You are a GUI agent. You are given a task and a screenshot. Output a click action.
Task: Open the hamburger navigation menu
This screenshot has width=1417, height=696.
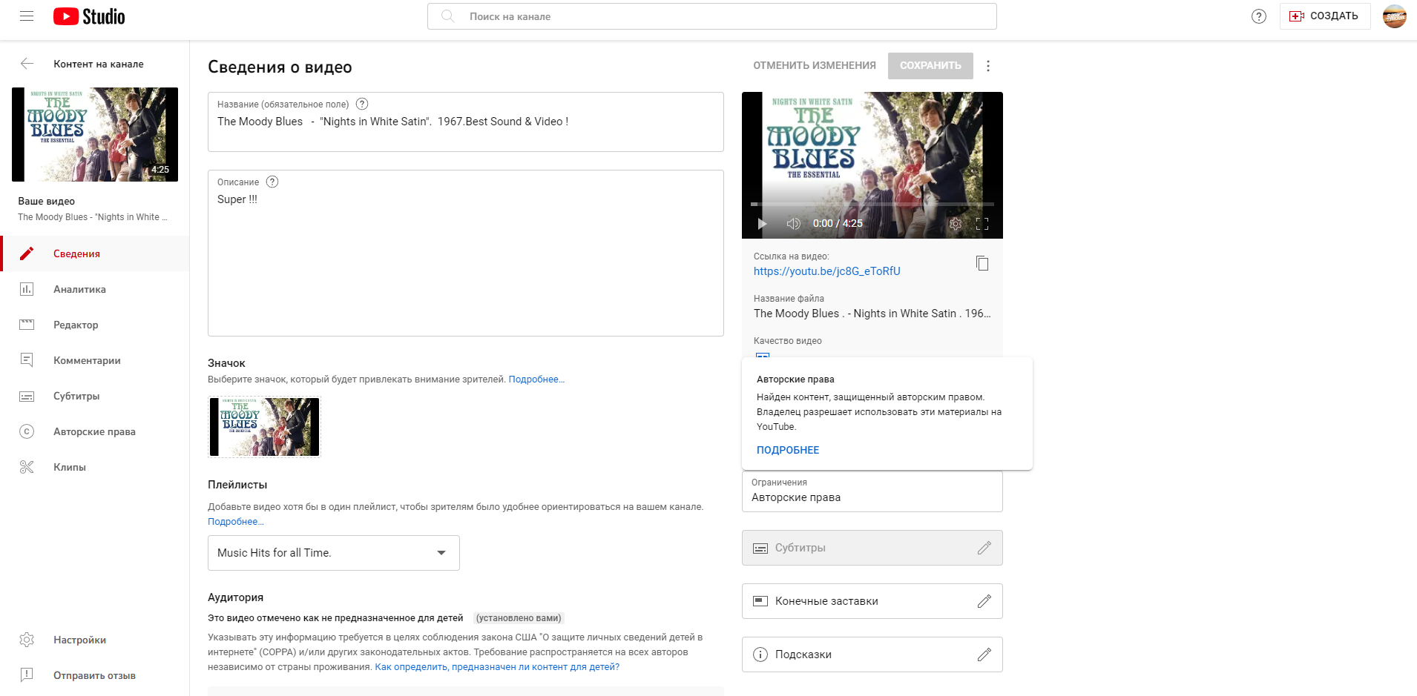[27, 16]
